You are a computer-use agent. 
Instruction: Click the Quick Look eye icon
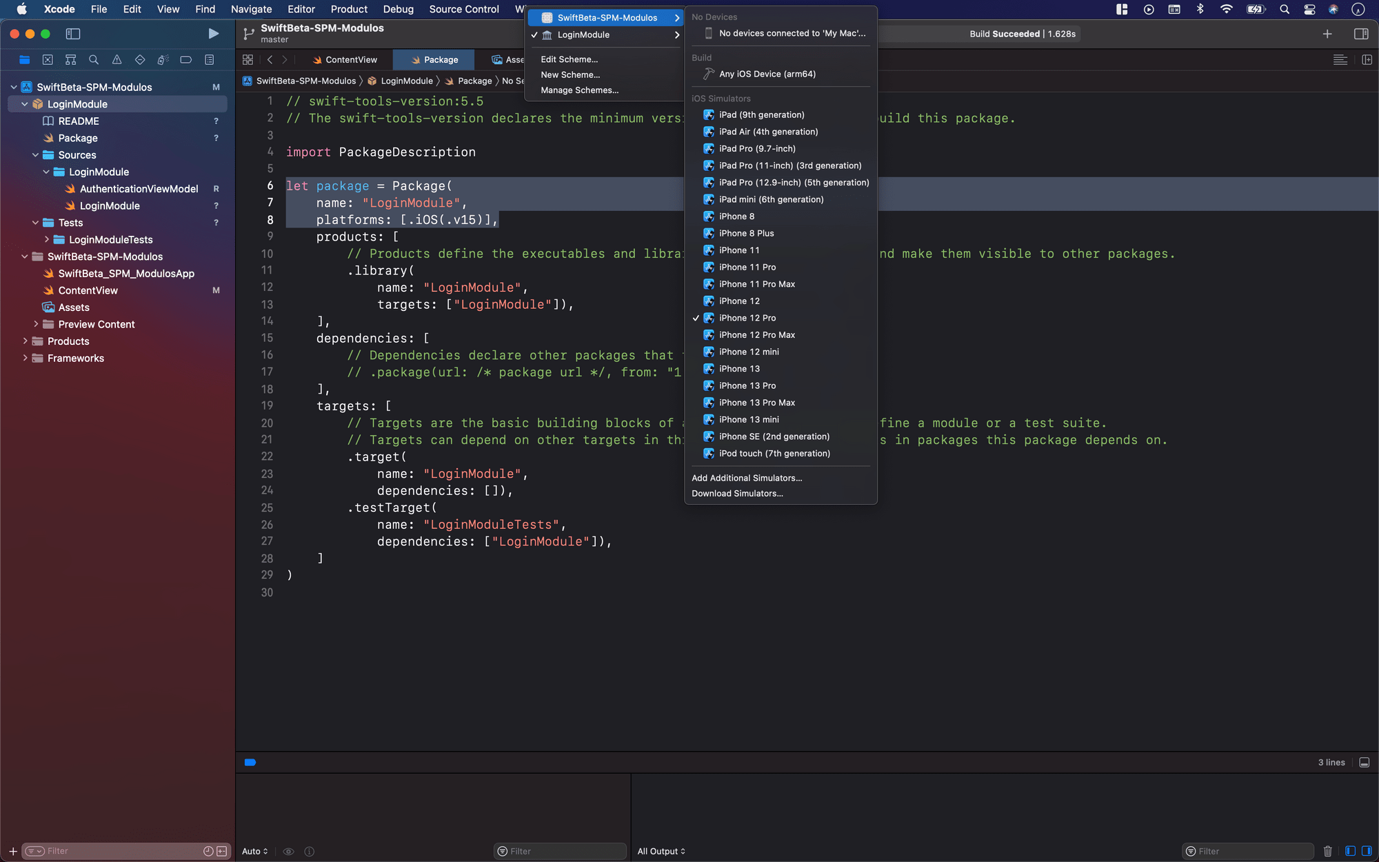pos(289,852)
